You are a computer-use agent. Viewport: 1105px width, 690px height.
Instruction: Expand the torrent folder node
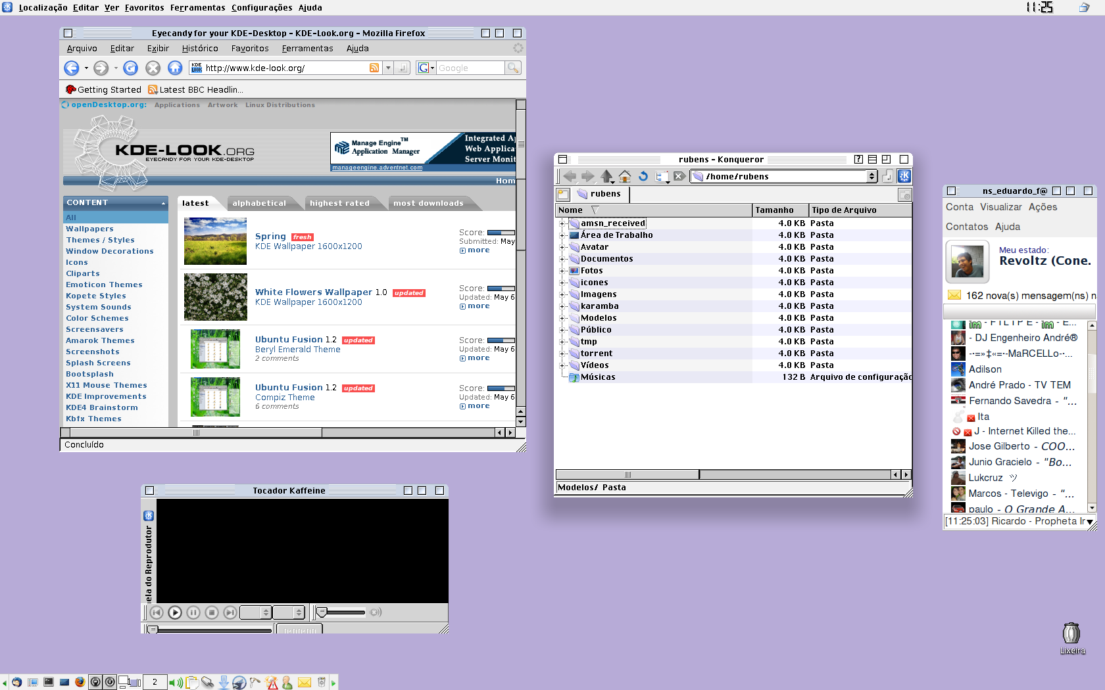(562, 354)
